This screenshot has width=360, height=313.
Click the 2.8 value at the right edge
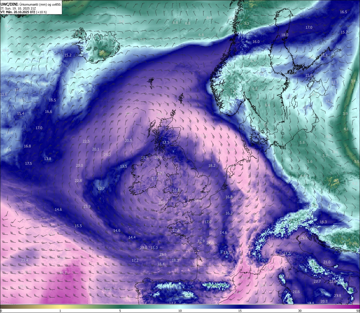355,244
